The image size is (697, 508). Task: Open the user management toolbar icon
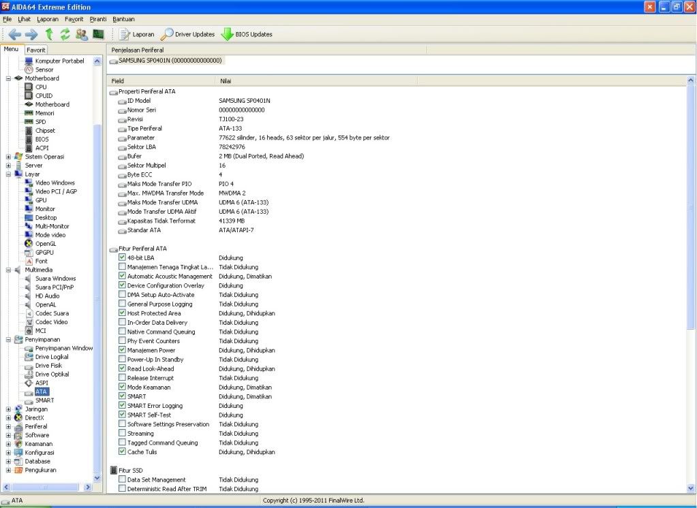(x=82, y=34)
